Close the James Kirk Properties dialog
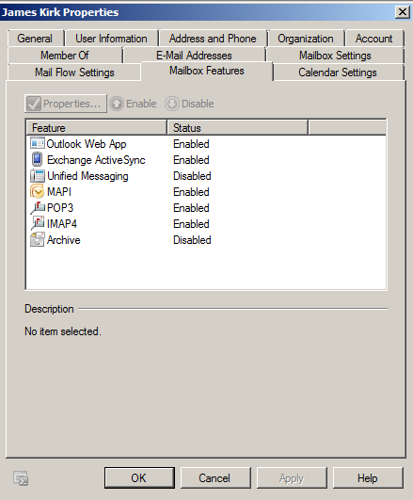Image resolution: width=413 pixels, height=500 pixels. tap(403, 12)
